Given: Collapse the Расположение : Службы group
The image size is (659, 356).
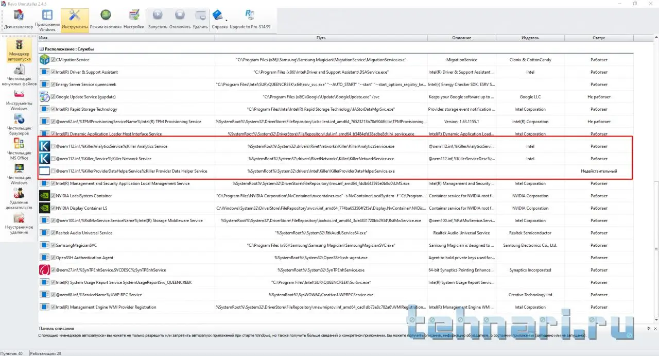Looking at the screenshot, I should pyautogui.click(x=42, y=49).
